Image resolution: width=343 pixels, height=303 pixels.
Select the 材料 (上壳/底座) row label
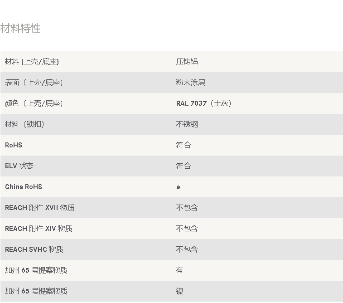pos(32,62)
